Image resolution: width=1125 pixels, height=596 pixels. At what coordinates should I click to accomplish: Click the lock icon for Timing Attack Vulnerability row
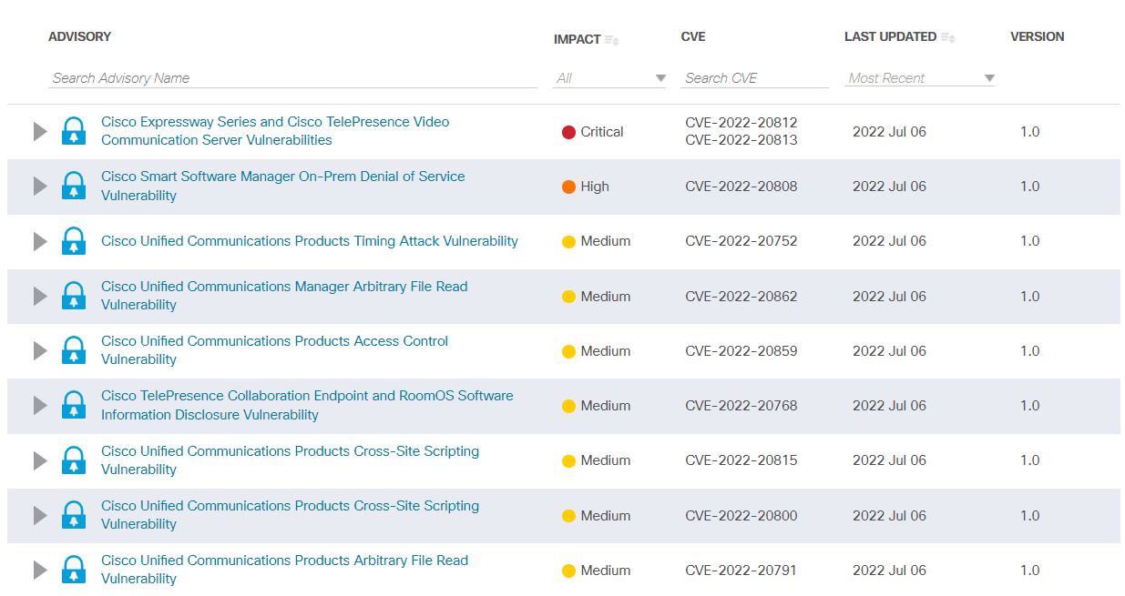pos(74,241)
